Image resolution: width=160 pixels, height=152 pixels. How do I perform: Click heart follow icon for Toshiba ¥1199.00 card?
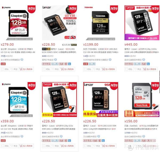(94, 69)
